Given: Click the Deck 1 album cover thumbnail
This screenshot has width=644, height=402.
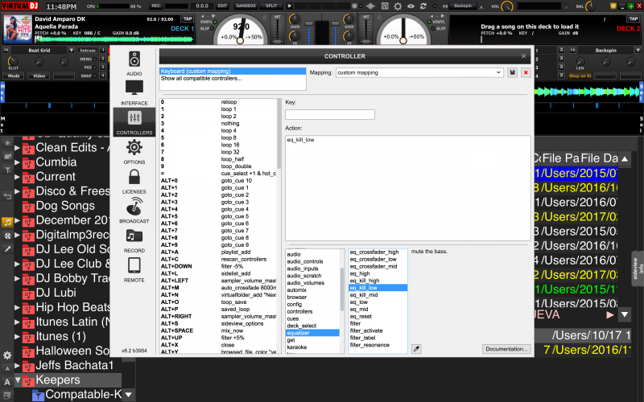Looking at the screenshot, I should click(x=18, y=29).
